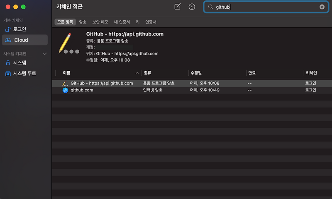This screenshot has width=332, height=199.
Task: Sort by the 종류 column header
Action: coord(165,73)
